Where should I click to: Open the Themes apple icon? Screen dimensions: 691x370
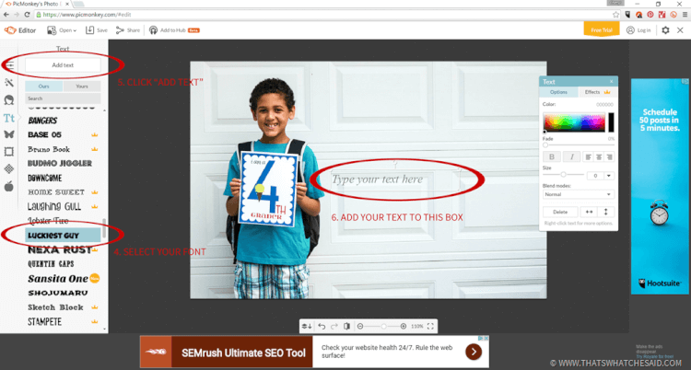click(x=9, y=186)
